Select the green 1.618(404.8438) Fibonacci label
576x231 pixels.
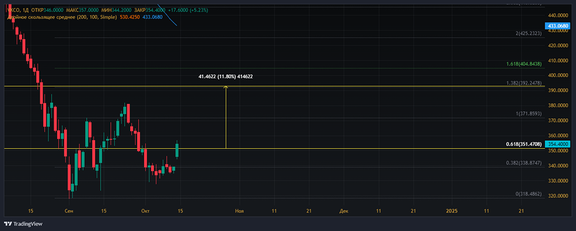pyautogui.click(x=524, y=64)
